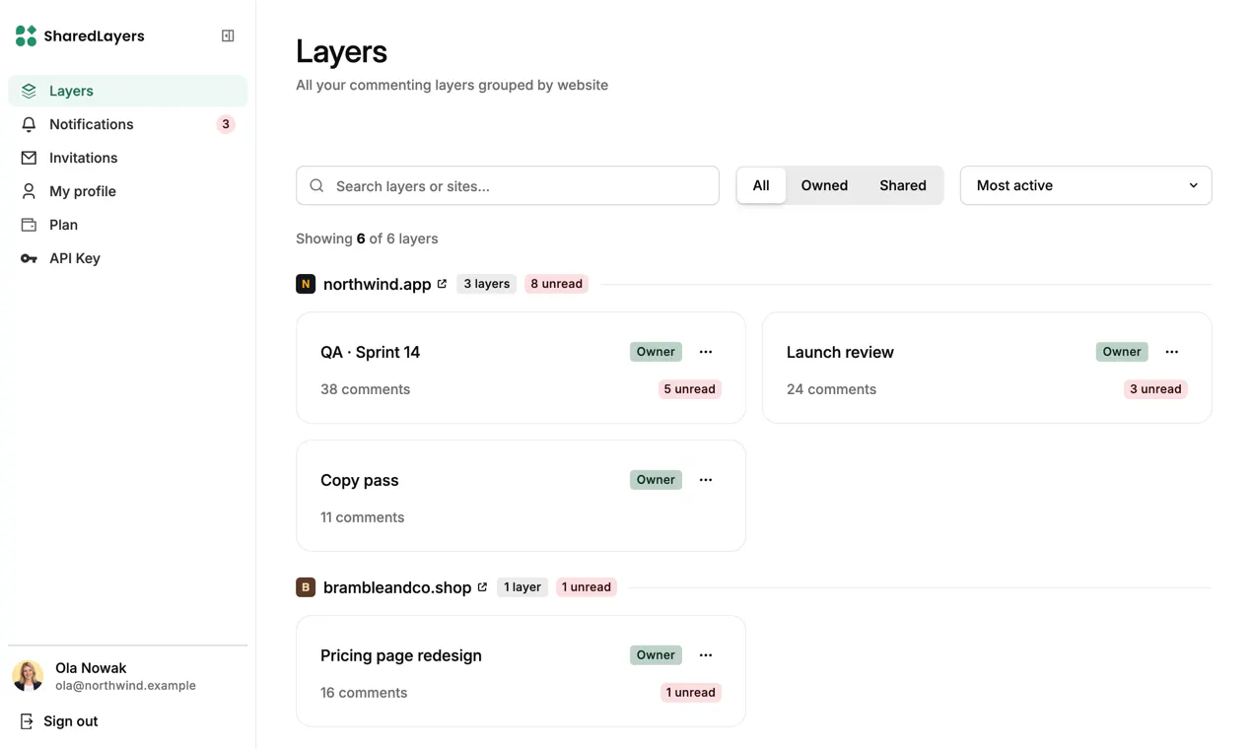Select the All filter tab

coord(761,185)
